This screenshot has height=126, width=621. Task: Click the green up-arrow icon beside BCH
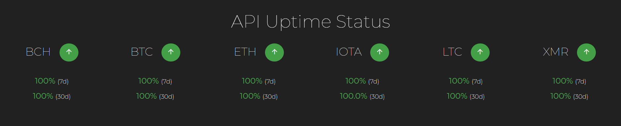(x=69, y=52)
